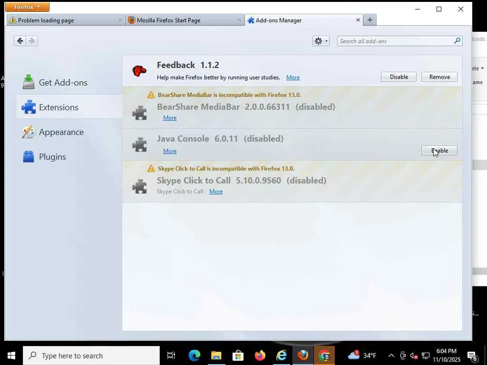This screenshot has height=365, width=487.
Task: Remove the Feedback extension
Action: click(439, 77)
